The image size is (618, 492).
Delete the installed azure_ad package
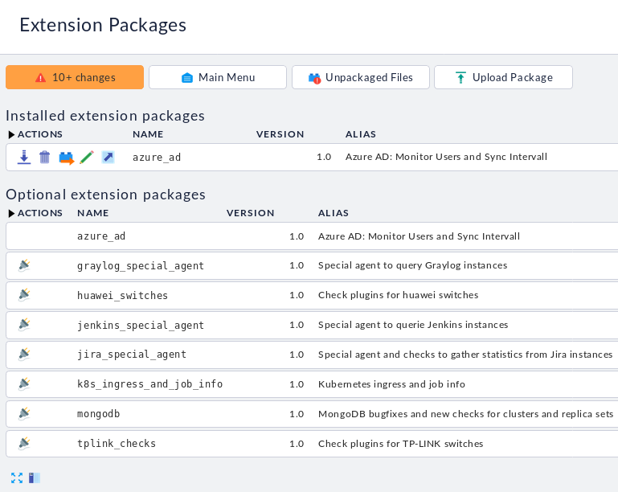44,158
